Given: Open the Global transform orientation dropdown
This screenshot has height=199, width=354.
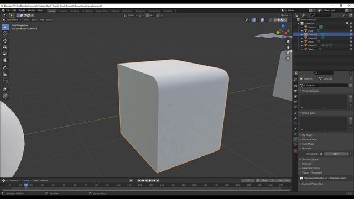Looking at the screenshot, I should click(x=131, y=15).
